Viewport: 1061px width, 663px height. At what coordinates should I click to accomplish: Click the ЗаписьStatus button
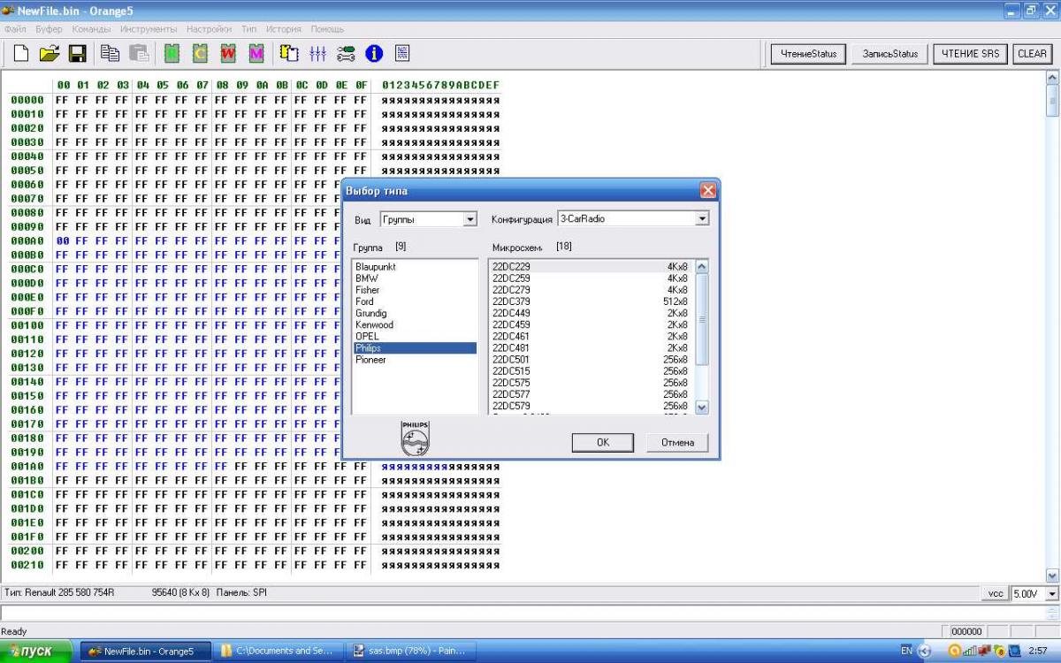point(890,54)
